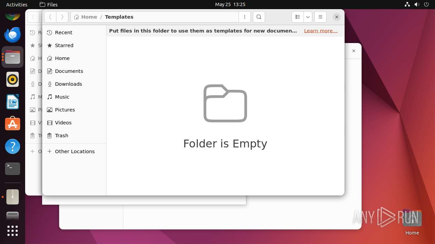The image size is (435, 244).
Task: Open Help from the dock
Action: (x=13, y=146)
